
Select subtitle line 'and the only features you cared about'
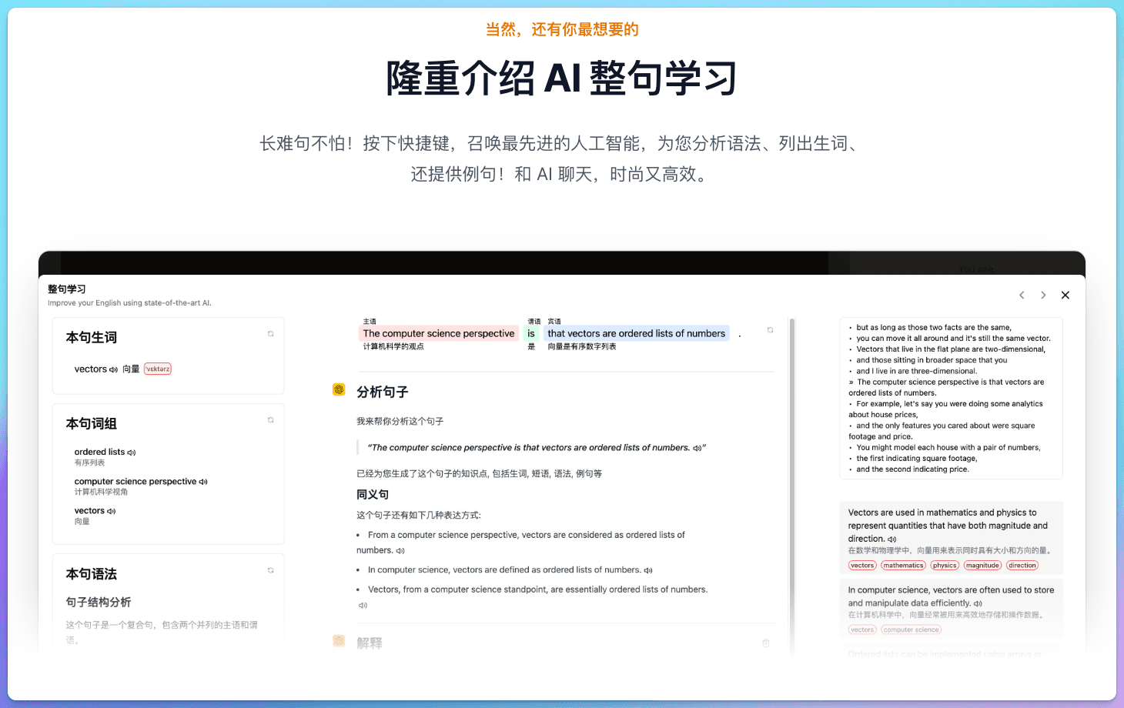pyautogui.click(x=942, y=431)
